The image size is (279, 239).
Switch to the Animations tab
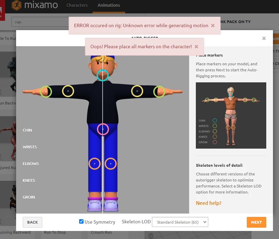click(109, 5)
